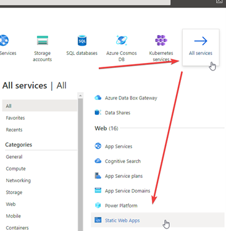Screen dimensions: 226x231
Task: Open the Storage accounts icon
Action: (x=43, y=40)
